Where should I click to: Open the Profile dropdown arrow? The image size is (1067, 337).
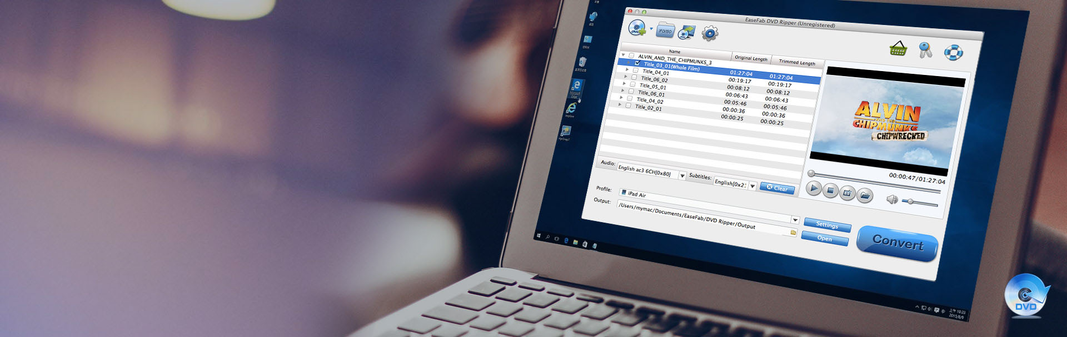[795, 220]
